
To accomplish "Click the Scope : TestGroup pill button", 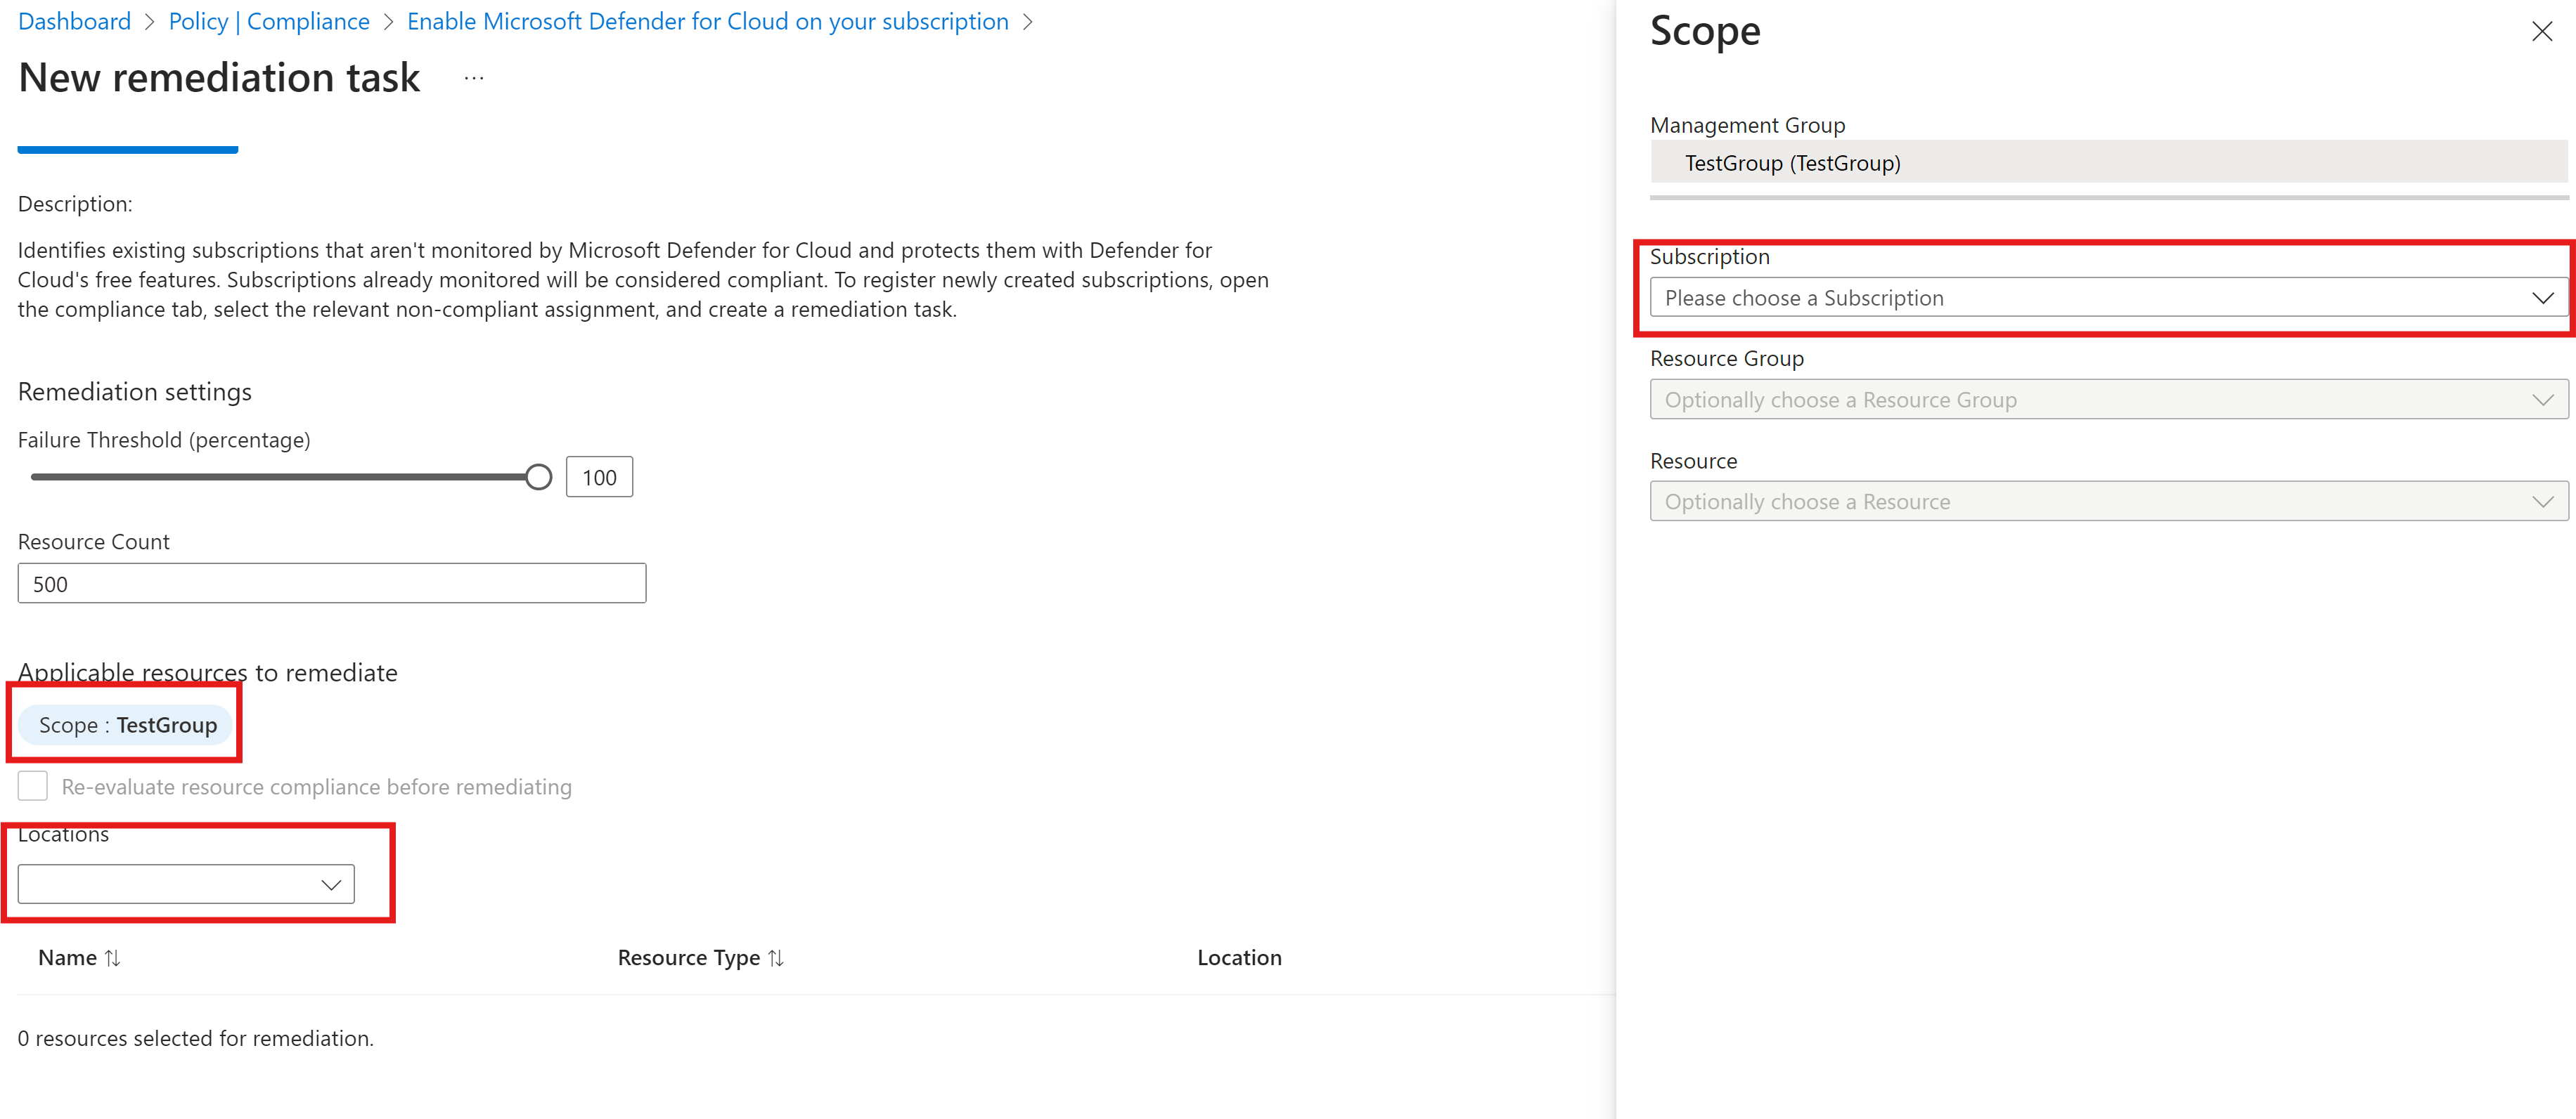I will coord(127,724).
